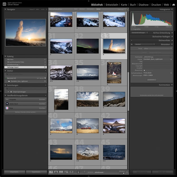Click the Festplatte hard drive icon
Image resolution: width=177 pixels, height=177 pixels.
7,100
